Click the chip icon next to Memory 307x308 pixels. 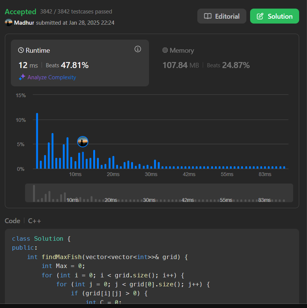coord(165,50)
